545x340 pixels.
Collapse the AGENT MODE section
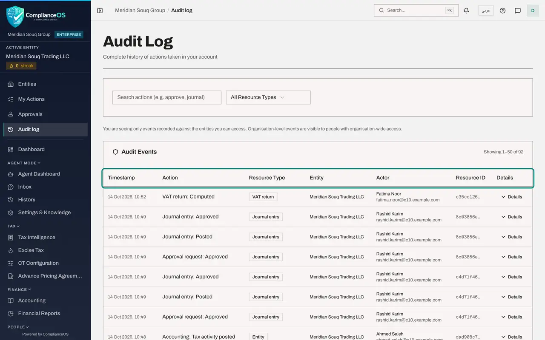[x=24, y=163]
